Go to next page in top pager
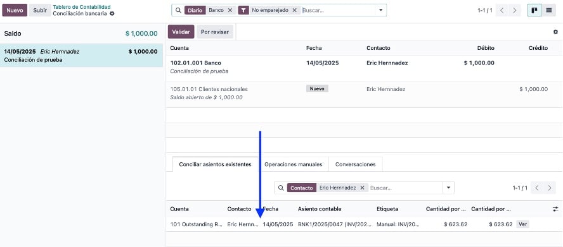 515,10
